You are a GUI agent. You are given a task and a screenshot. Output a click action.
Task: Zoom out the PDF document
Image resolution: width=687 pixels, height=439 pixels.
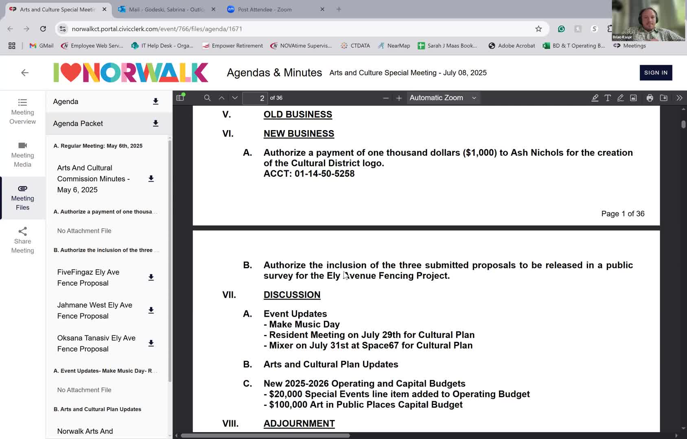pyautogui.click(x=386, y=98)
